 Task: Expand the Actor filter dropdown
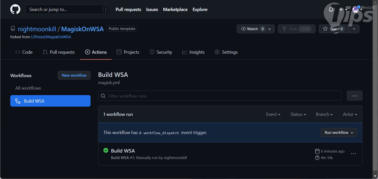350,114
